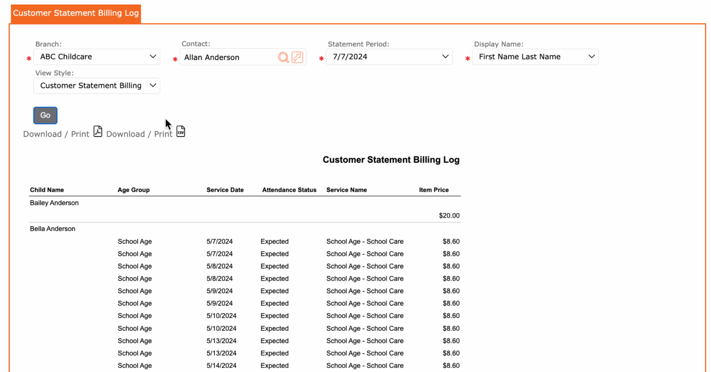
Task: Click into the Contact field with Allan Anderson
Action: coord(229,57)
